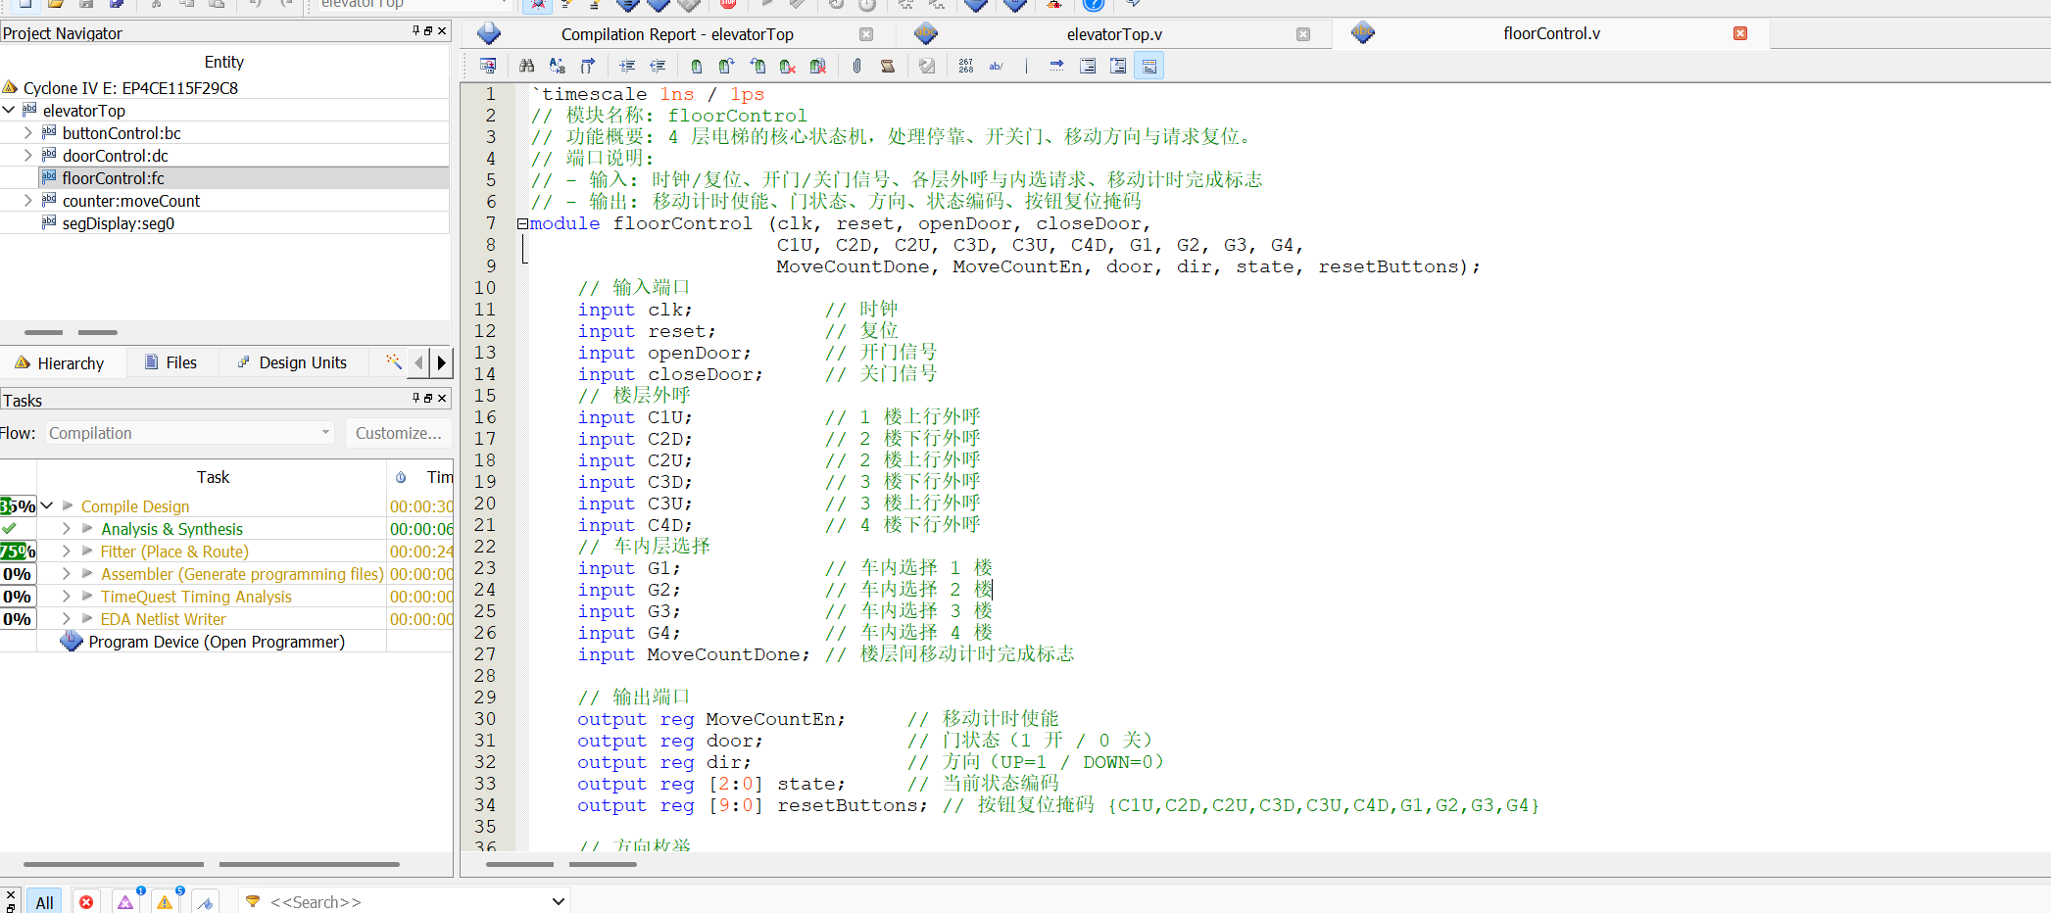Open the message Search dropdown arrow

click(558, 901)
